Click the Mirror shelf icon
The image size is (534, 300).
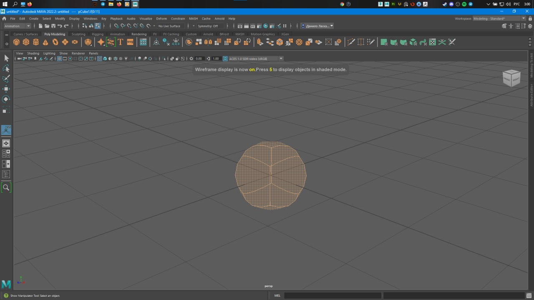(208, 42)
